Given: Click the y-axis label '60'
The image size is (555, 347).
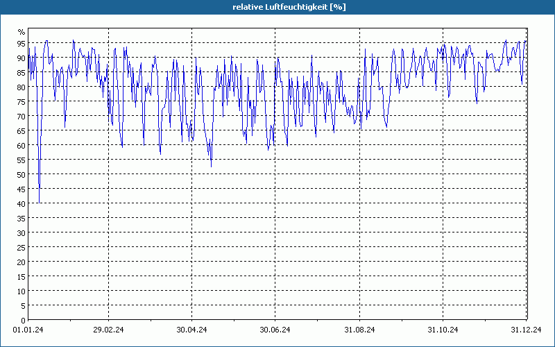Looking at the screenshot, I should pos(22,146).
